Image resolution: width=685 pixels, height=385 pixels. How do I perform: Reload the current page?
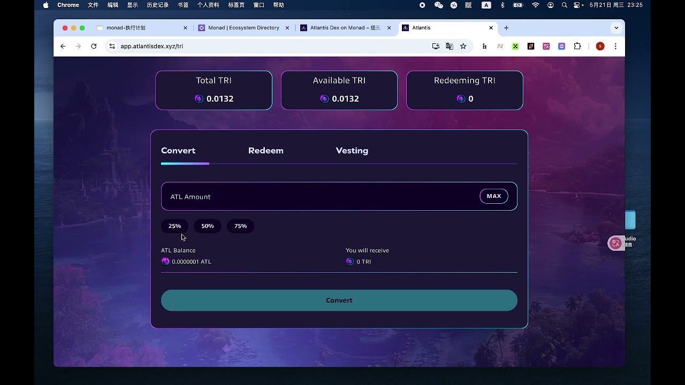coord(94,47)
